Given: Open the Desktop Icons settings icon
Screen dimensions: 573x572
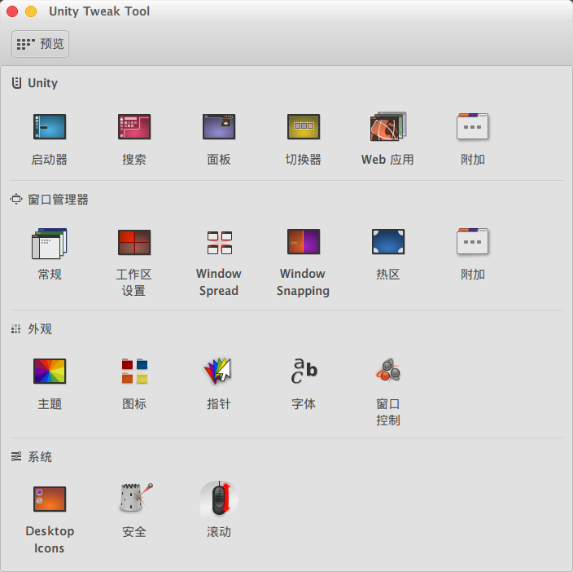Looking at the screenshot, I should pos(50,499).
